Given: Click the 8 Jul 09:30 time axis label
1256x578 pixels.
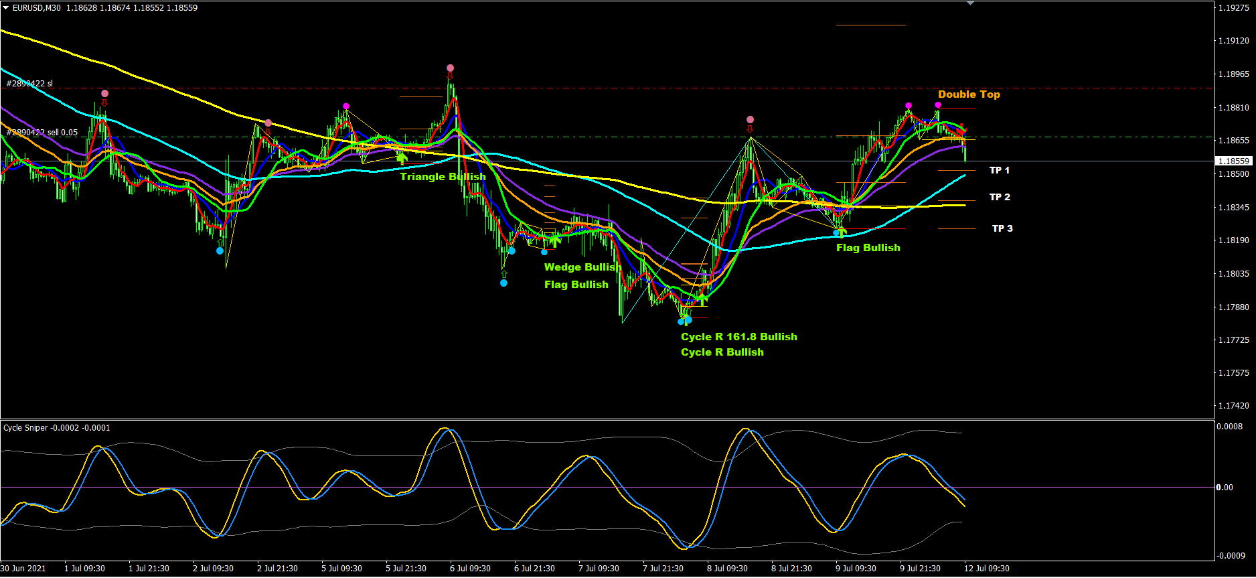Looking at the screenshot, I should [728, 569].
